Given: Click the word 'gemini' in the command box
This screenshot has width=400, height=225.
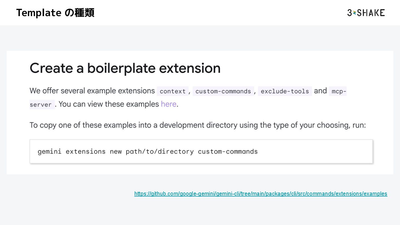Looking at the screenshot, I should 49,152.
